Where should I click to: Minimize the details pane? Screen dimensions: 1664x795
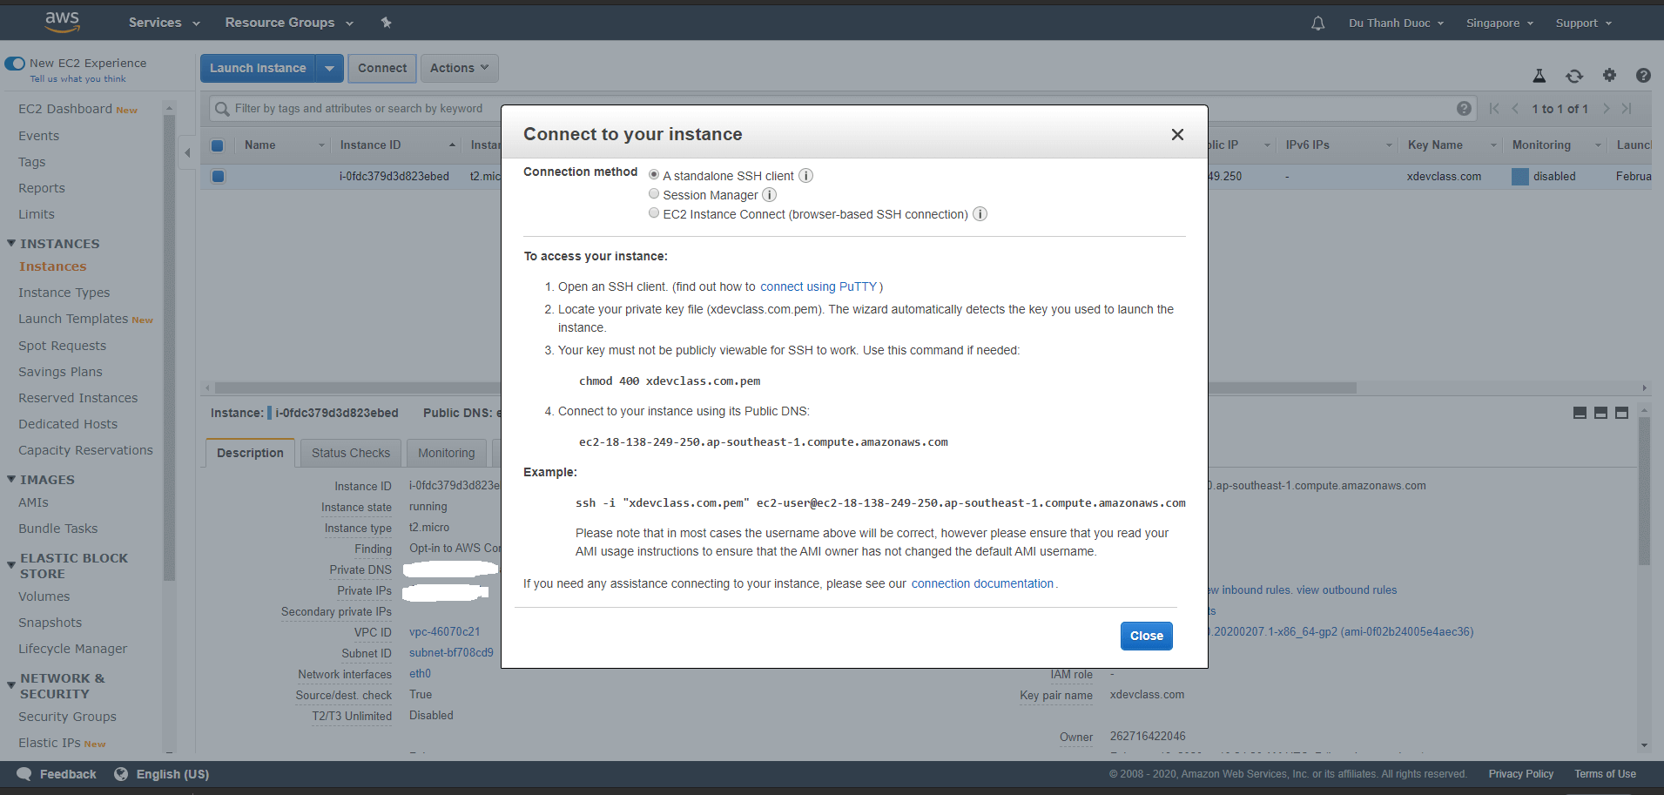(1580, 413)
